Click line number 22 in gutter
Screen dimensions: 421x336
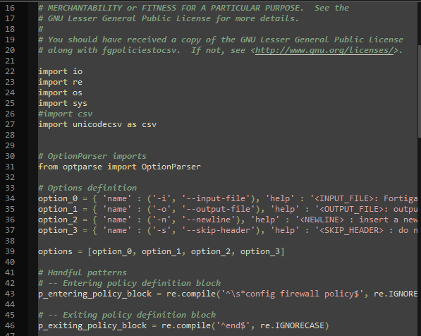[x=10, y=71]
